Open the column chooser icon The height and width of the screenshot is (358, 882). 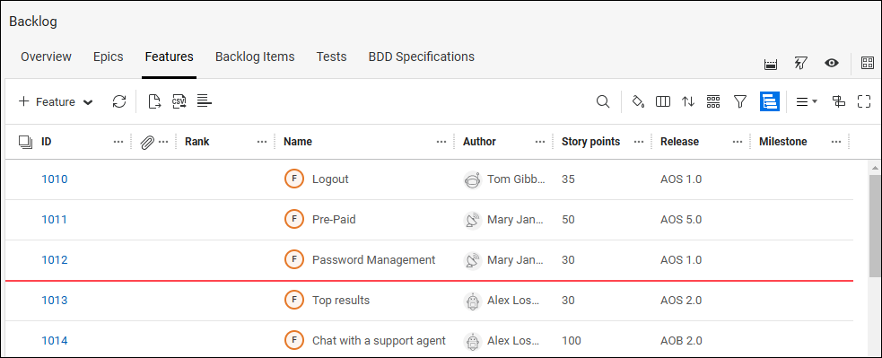coord(663,102)
